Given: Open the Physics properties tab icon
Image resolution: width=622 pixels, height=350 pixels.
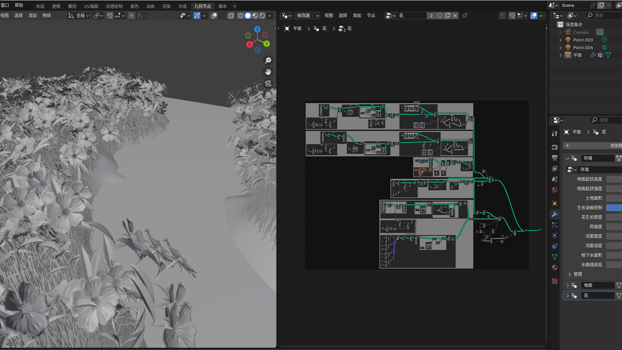Looking at the screenshot, I should [x=555, y=235].
